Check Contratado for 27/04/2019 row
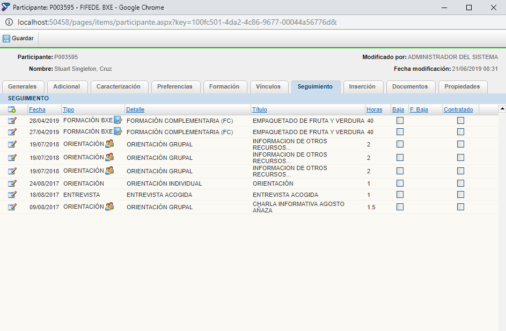Image resolution: width=506 pixels, height=331 pixels. pos(460,132)
